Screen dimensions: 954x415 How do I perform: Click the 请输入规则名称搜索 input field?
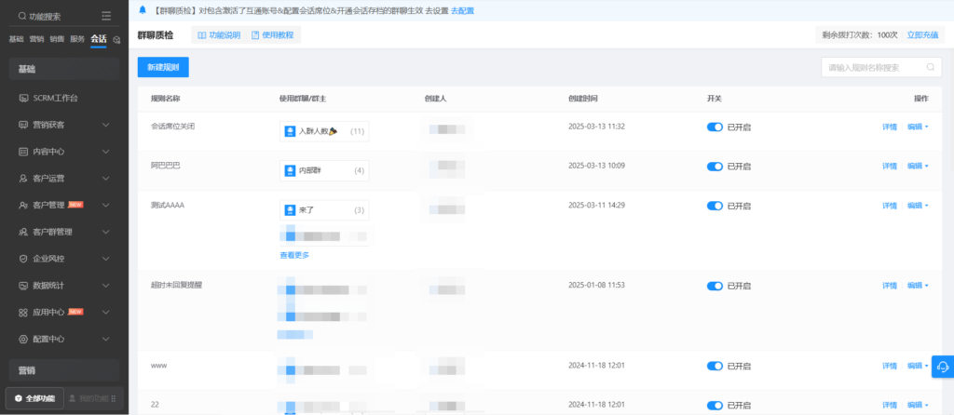click(x=881, y=67)
